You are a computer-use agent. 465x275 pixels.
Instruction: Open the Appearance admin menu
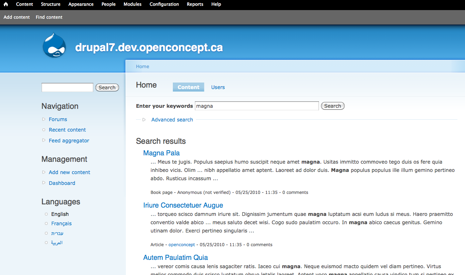[x=81, y=4]
